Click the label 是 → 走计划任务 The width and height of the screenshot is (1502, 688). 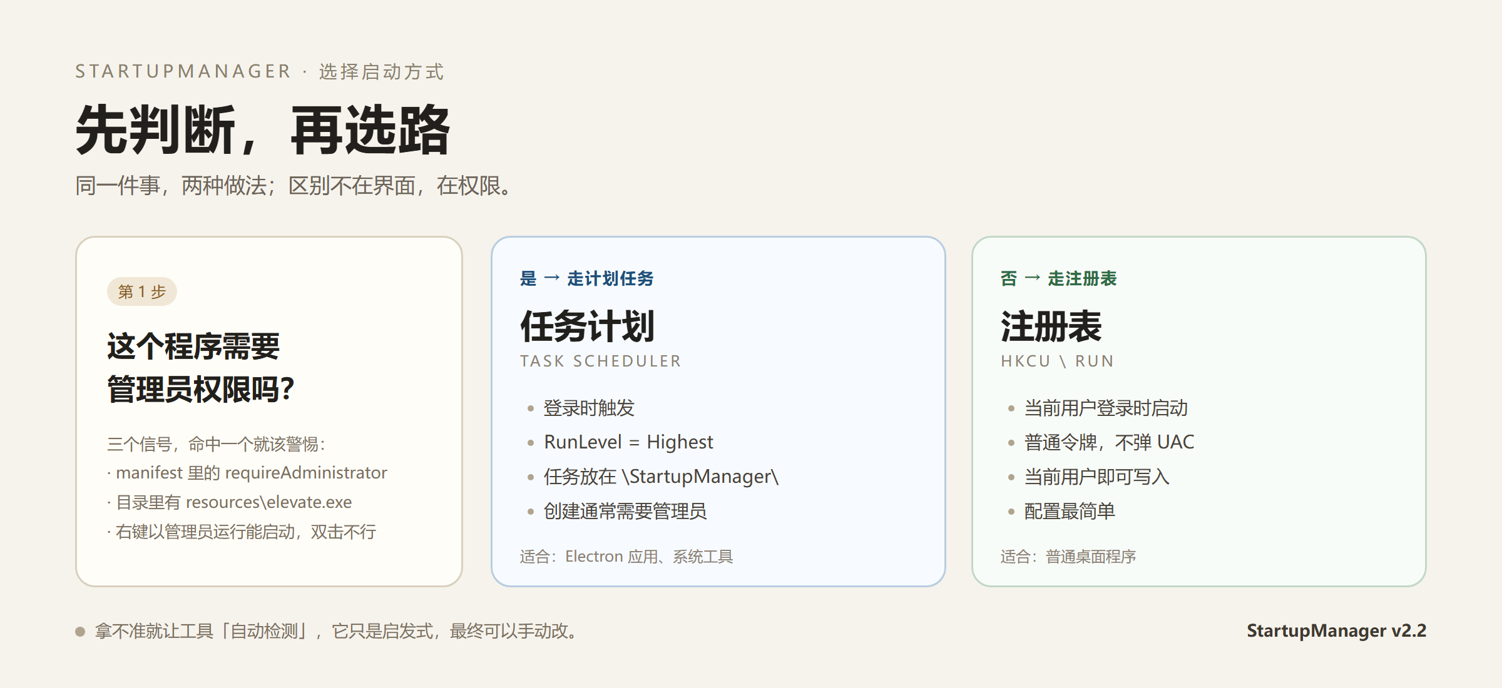coord(586,278)
